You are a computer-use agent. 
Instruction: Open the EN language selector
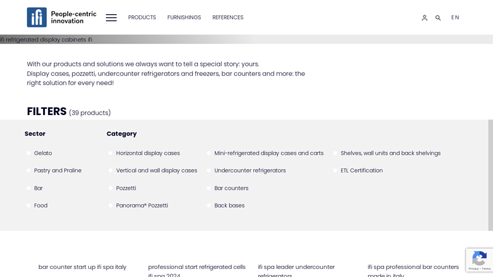[455, 18]
